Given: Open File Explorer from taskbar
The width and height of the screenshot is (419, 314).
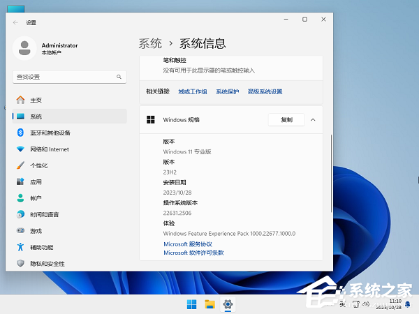Looking at the screenshot, I should click(209, 304).
